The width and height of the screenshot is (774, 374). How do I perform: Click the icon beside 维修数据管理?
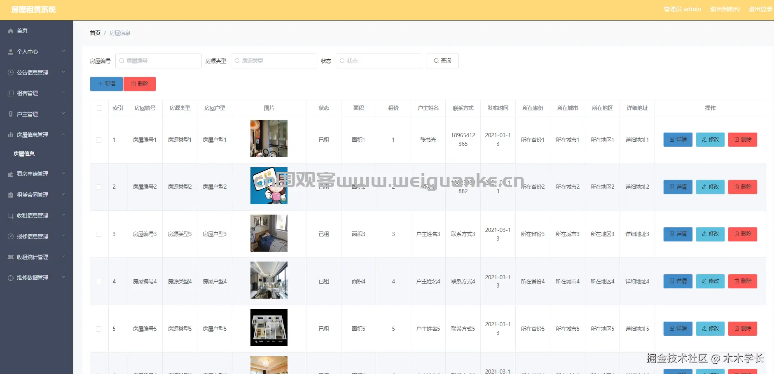click(11, 278)
